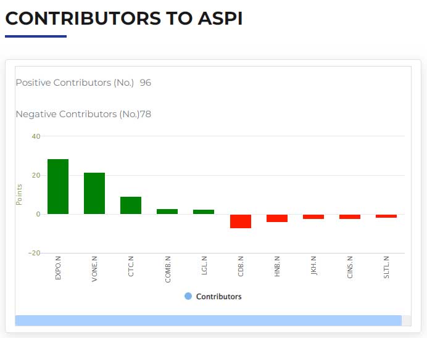Image resolution: width=427 pixels, height=338 pixels.
Task: Toggle the Contributors legend circle
Action: tap(188, 296)
